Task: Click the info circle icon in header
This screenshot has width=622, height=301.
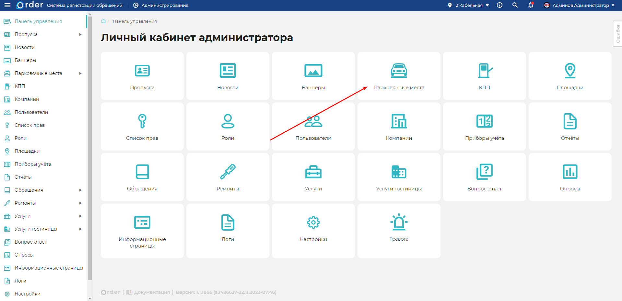Action: (499, 5)
